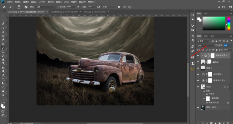
Task: Open the 文件(F) menu
Action: (x=10, y=2)
